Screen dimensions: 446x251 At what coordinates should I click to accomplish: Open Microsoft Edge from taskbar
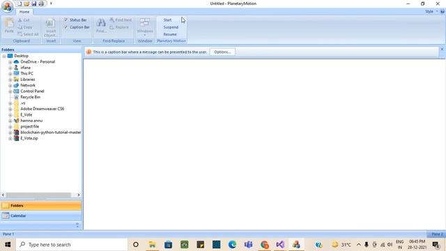232,245
